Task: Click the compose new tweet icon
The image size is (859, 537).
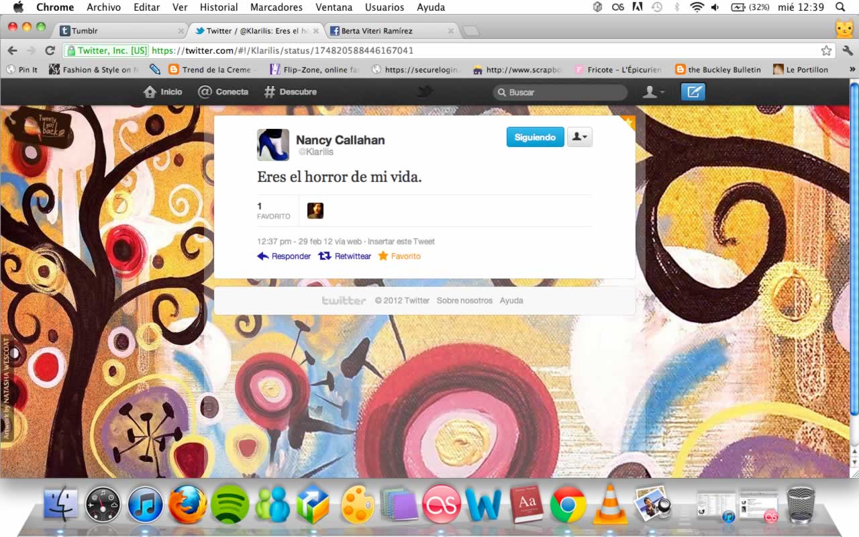Action: coord(693,92)
